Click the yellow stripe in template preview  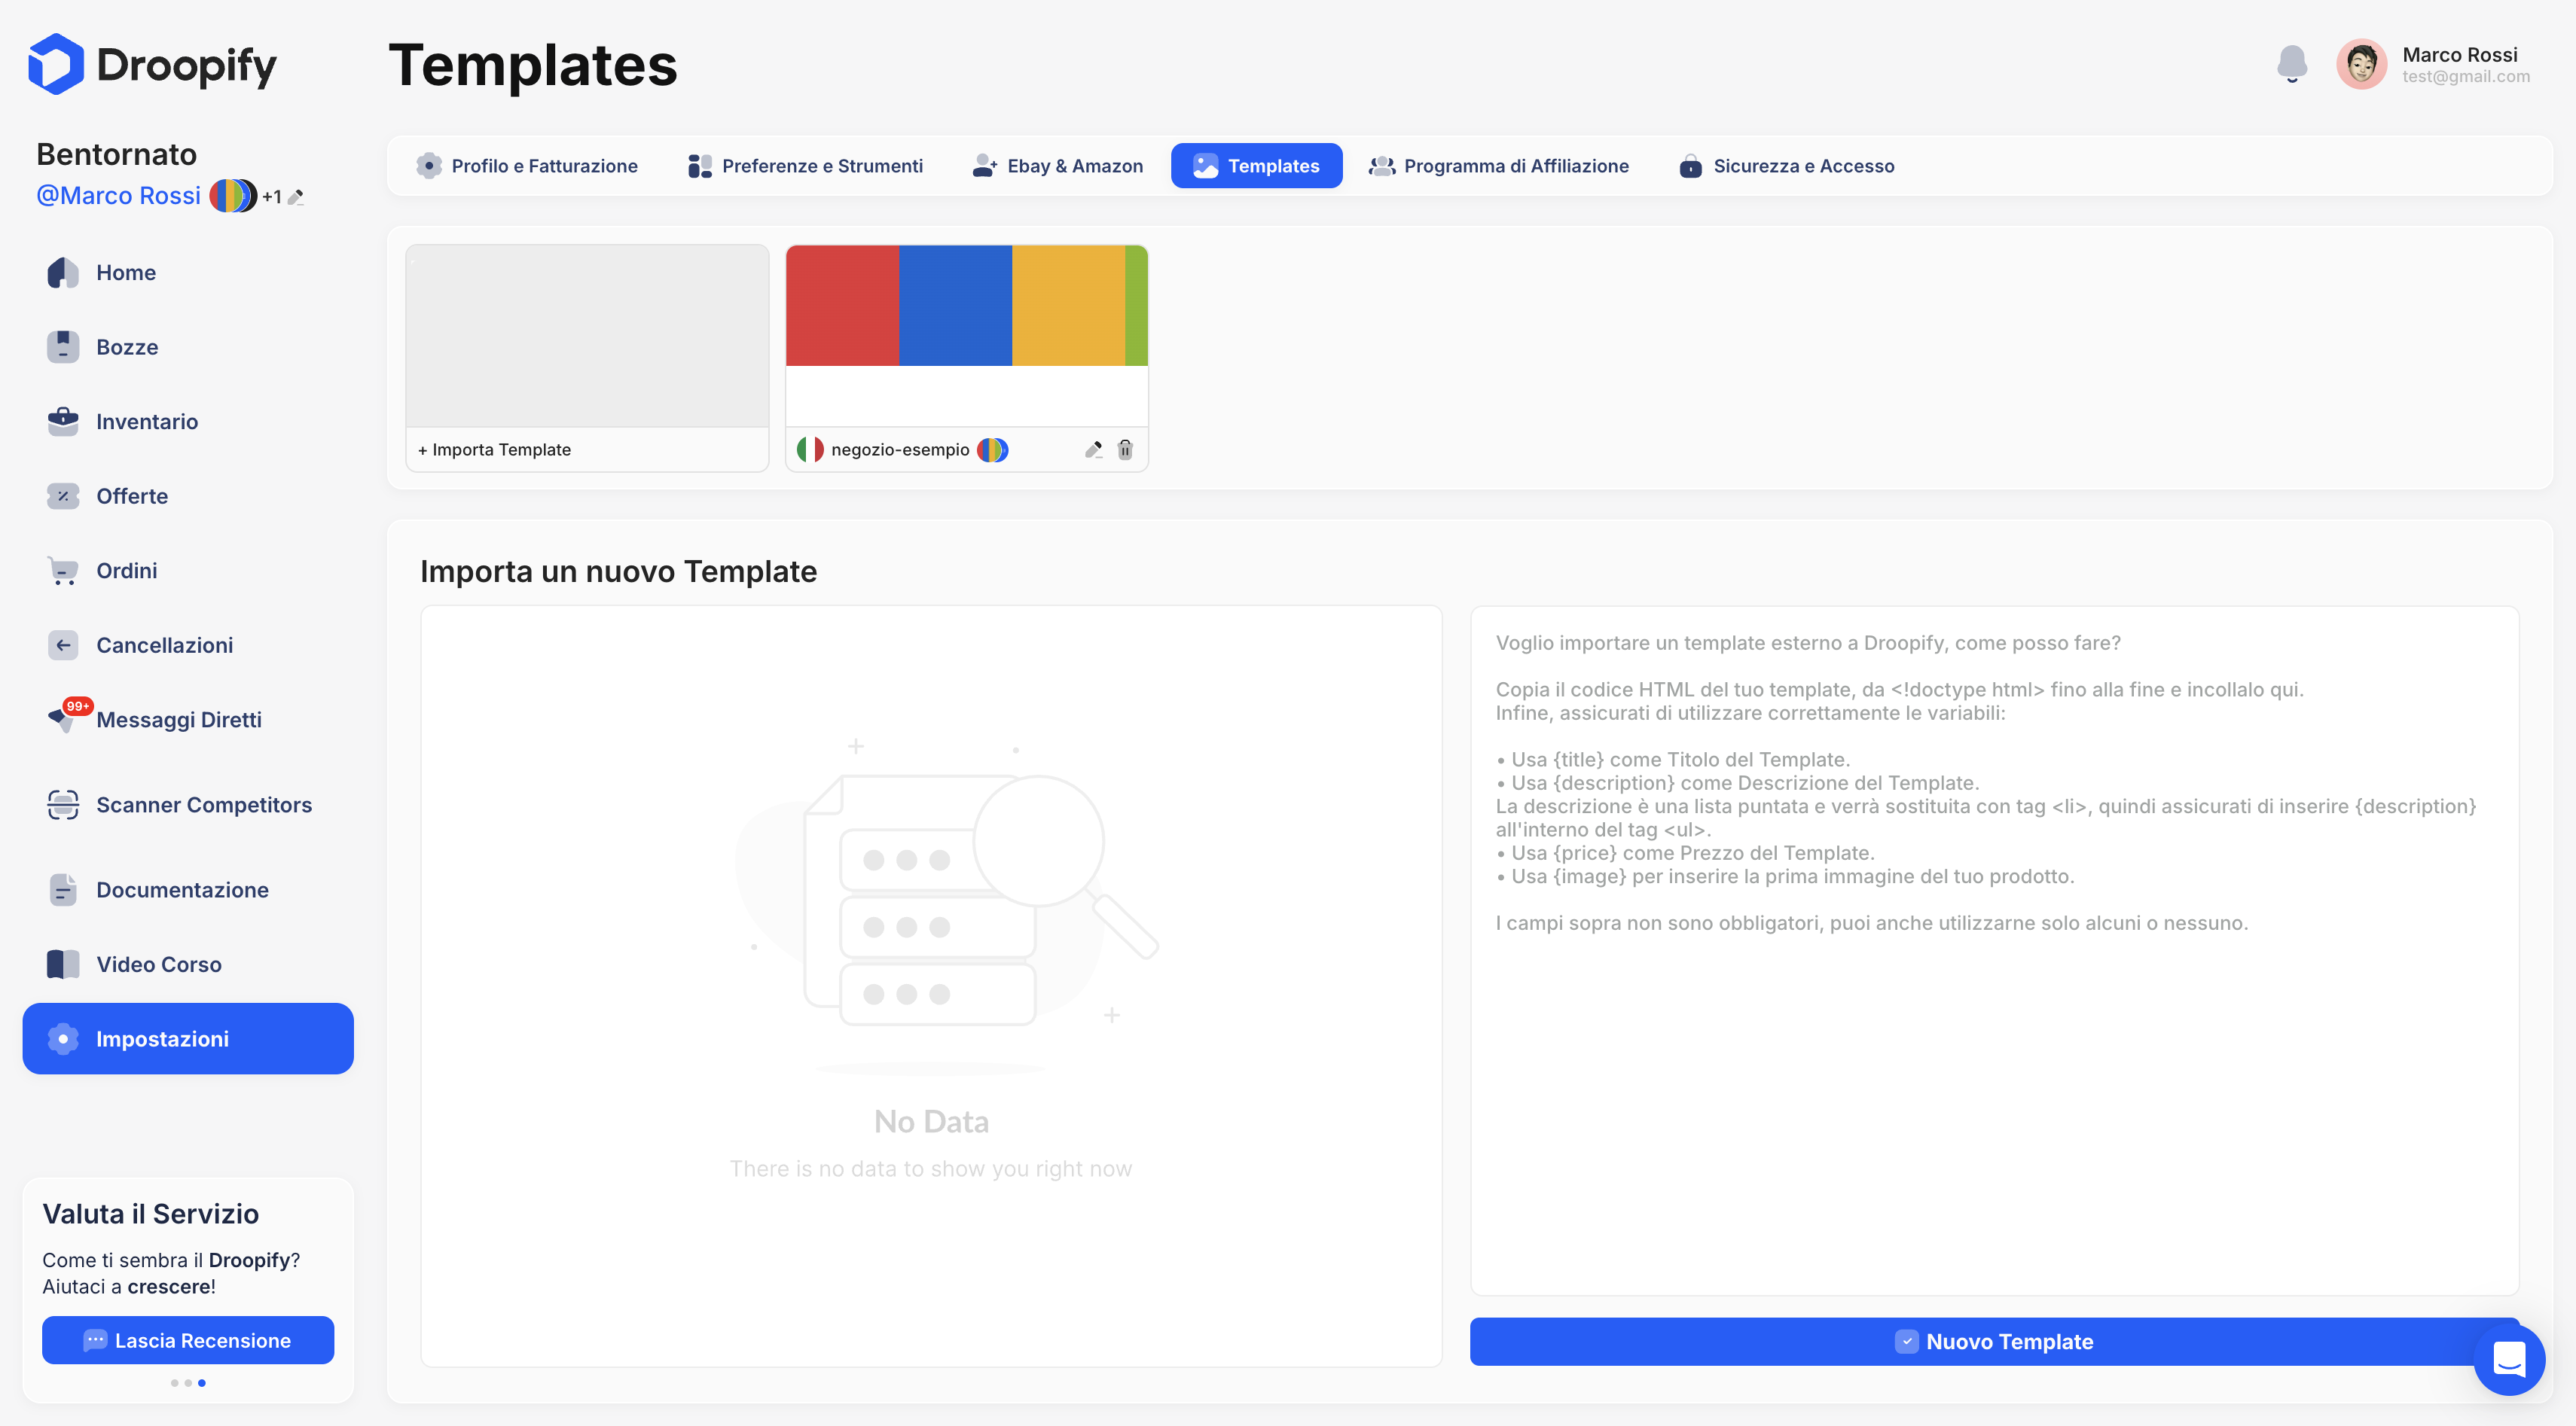pos(1068,305)
